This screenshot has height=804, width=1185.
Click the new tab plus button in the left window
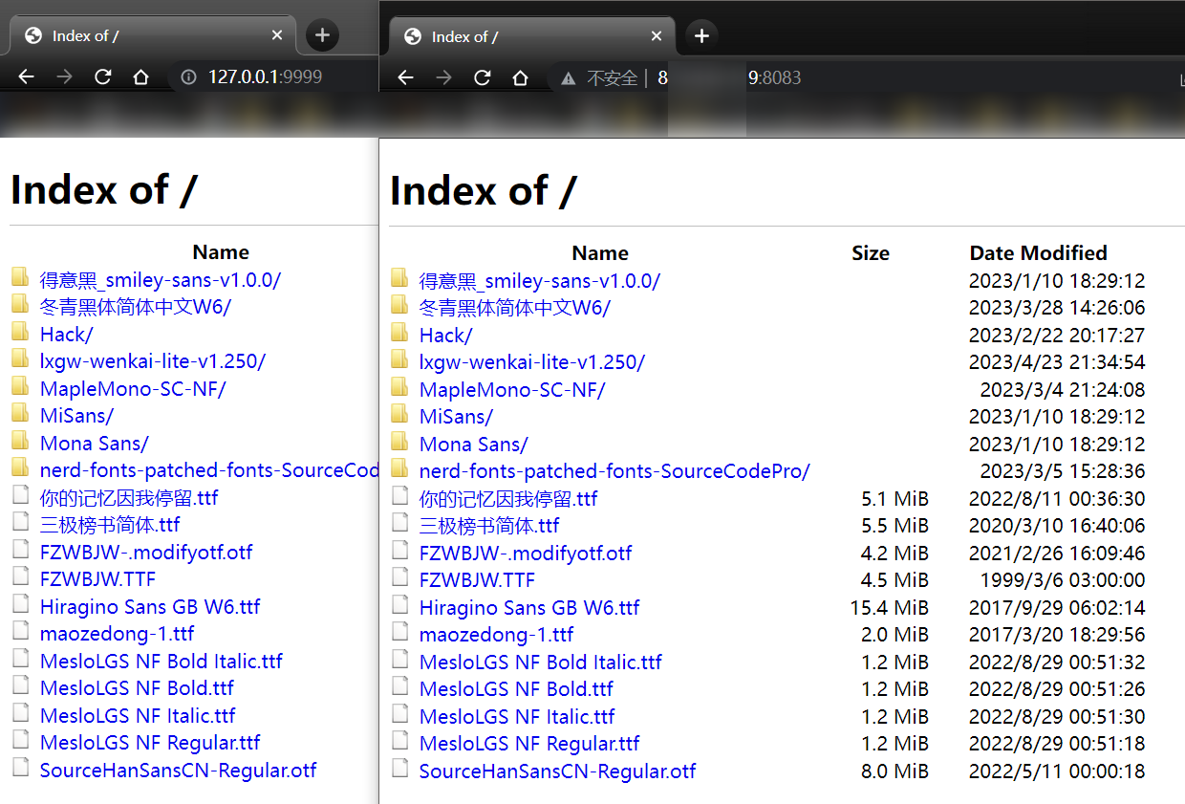click(x=322, y=36)
